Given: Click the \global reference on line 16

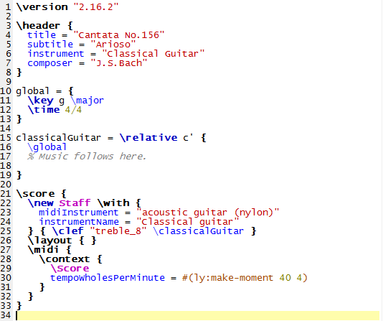Looking at the screenshot, I should [x=47, y=147].
